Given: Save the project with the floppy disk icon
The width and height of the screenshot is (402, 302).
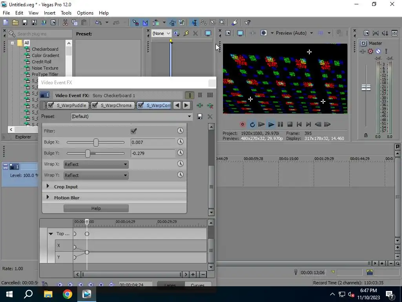Looking at the screenshot, I should [x=25, y=22].
